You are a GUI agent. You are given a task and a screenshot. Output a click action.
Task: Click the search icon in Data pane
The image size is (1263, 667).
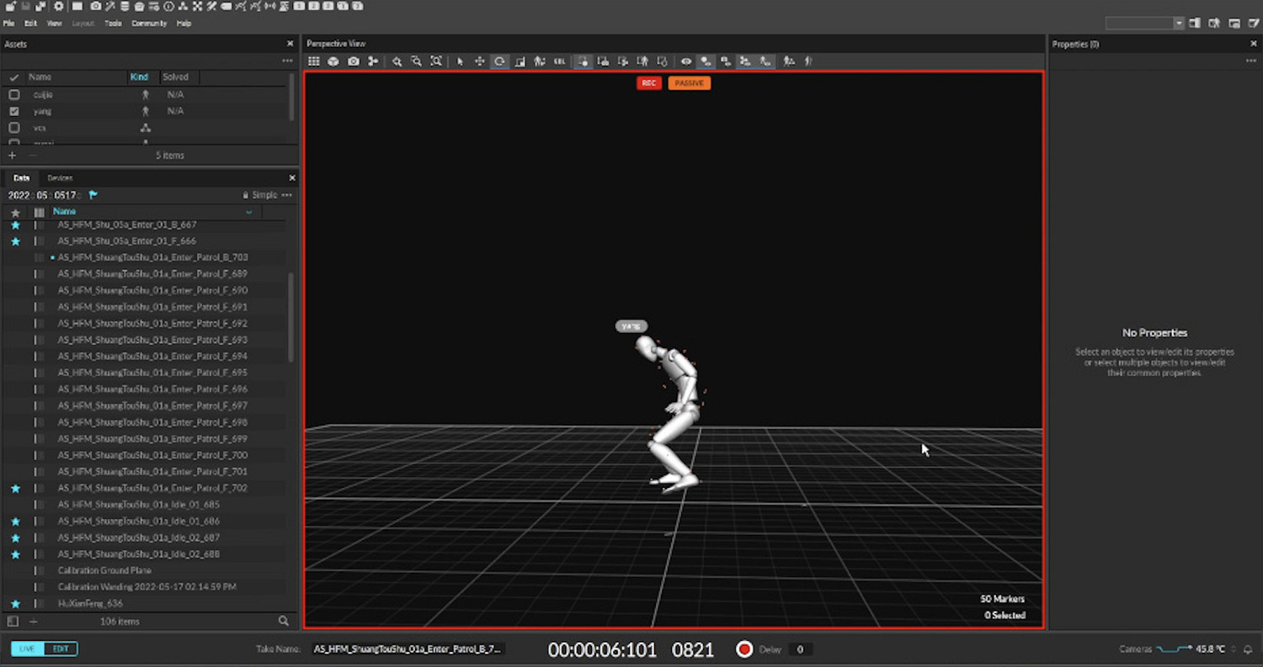pyautogui.click(x=284, y=621)
